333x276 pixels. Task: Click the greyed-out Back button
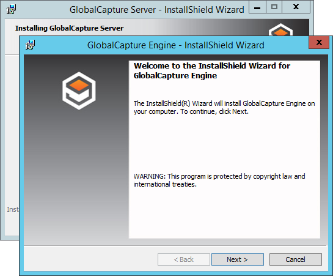pyautogui.click(x=184, y=259)
